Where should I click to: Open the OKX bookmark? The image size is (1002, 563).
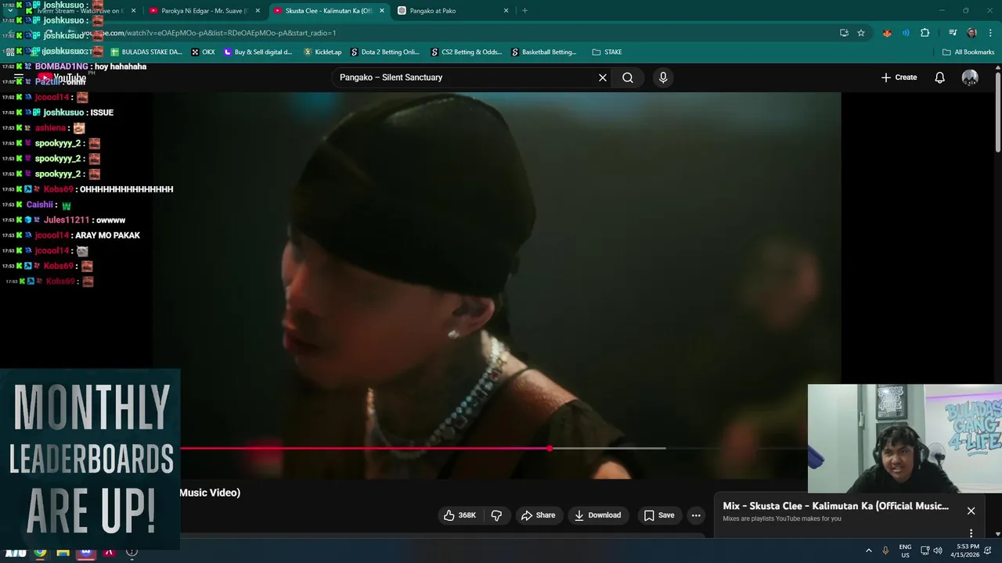click(x=203, y=52)
